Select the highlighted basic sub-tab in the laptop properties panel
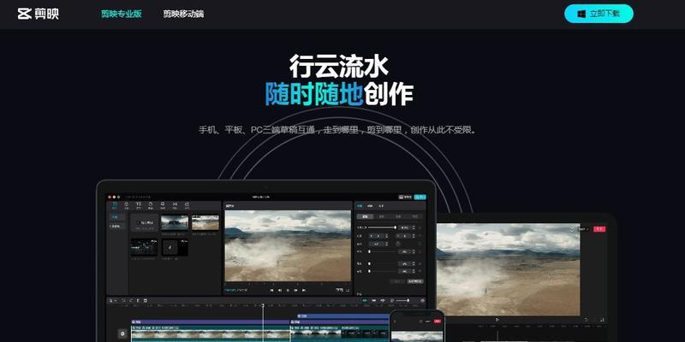The image size is (685, 342). [366, 216]
